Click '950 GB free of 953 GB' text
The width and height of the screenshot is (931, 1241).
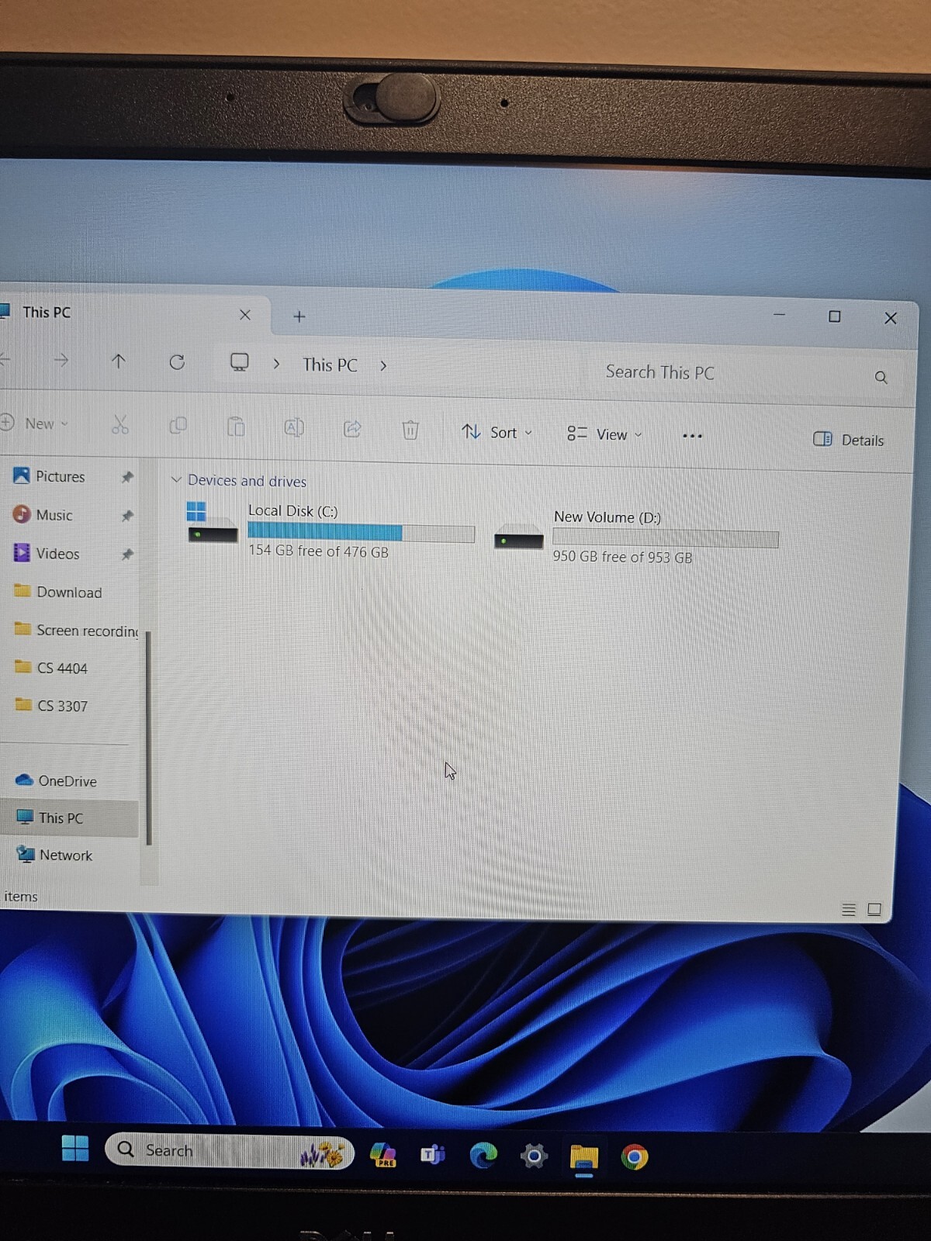622,557
